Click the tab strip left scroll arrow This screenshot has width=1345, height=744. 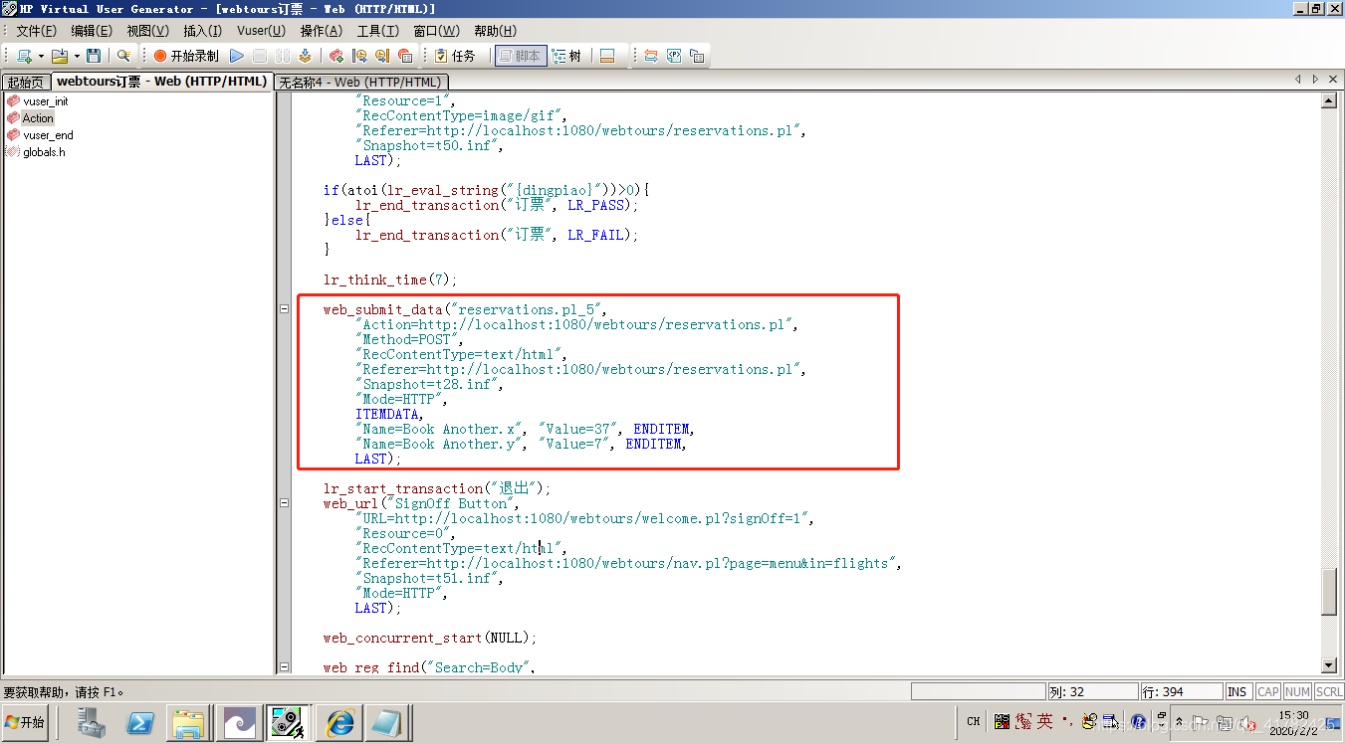[x=1297, y=79]
